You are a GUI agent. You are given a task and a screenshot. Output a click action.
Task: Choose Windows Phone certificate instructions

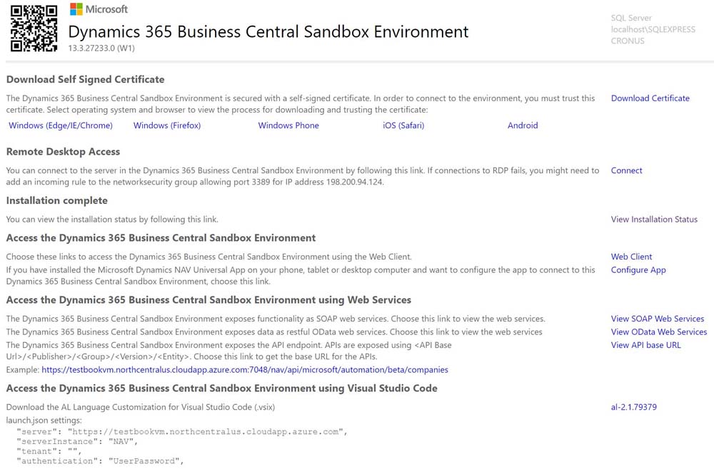pyautogui.click(x=288, y=125)
